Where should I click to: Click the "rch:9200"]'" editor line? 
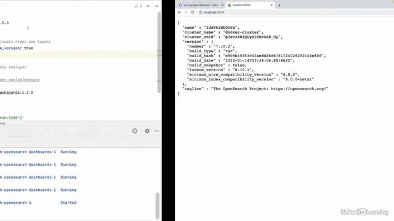pos(12,117)
